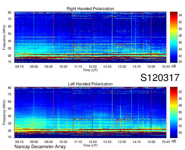Image resolution: width=185 pixels, height=150 pixels.
Task: Click 08:15 time tick under Right Handed plot
Action: [19, 67]
